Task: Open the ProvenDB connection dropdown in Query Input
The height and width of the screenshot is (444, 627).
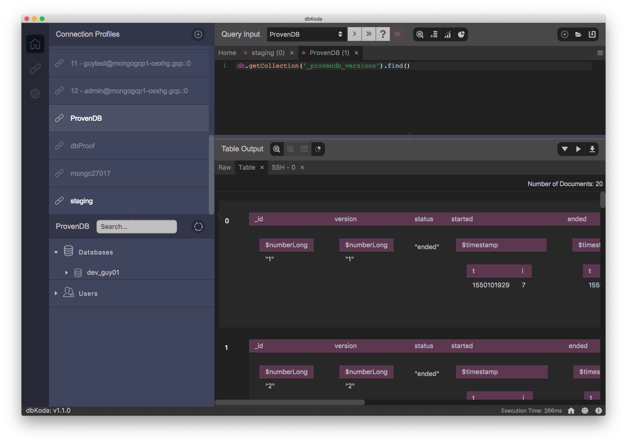Action: (307, 34)
